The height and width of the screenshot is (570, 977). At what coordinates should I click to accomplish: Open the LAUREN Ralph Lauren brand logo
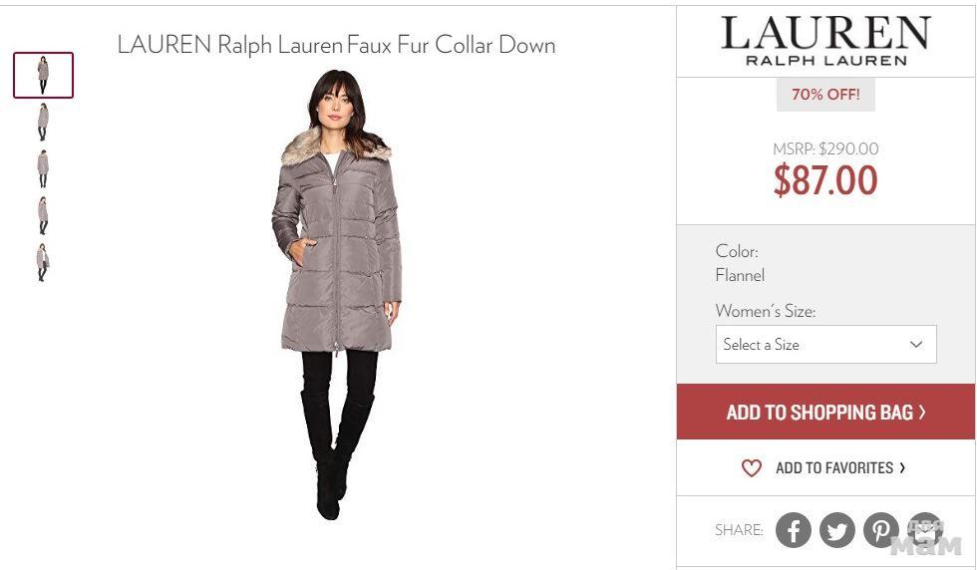coord(825,41)
